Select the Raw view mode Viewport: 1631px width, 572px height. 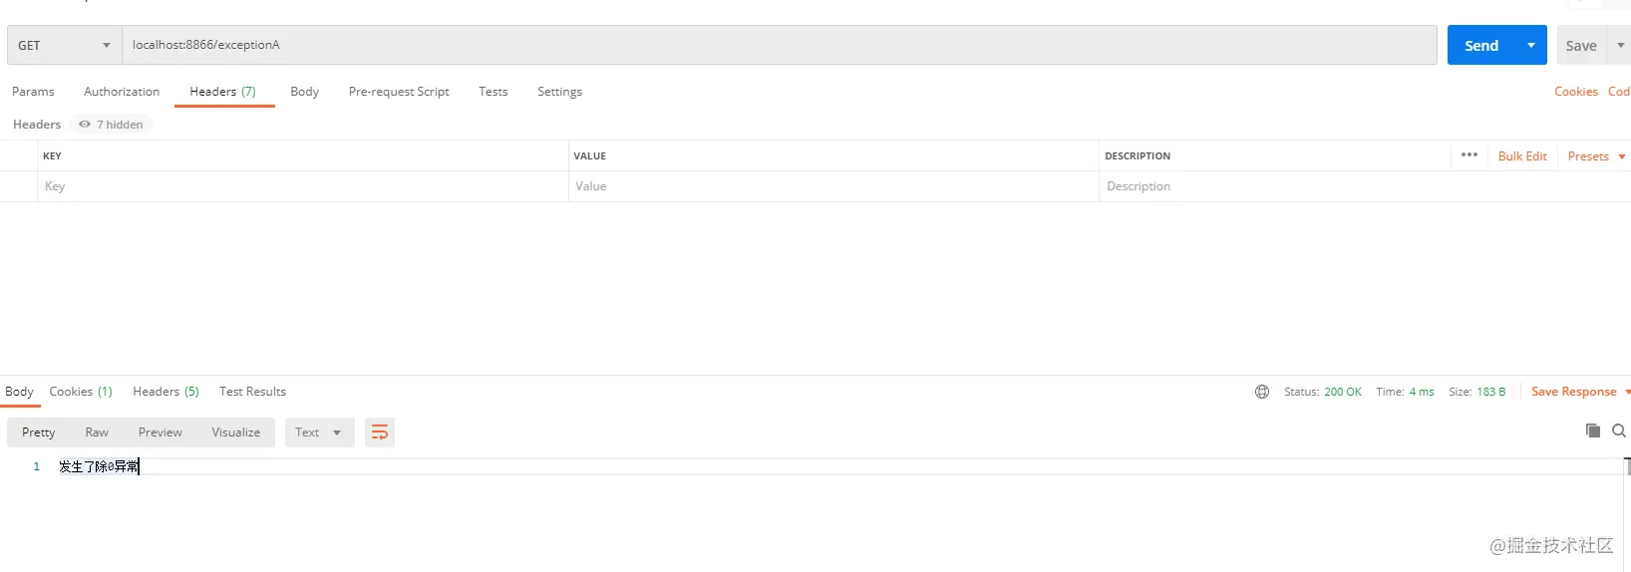pos(97,432)
